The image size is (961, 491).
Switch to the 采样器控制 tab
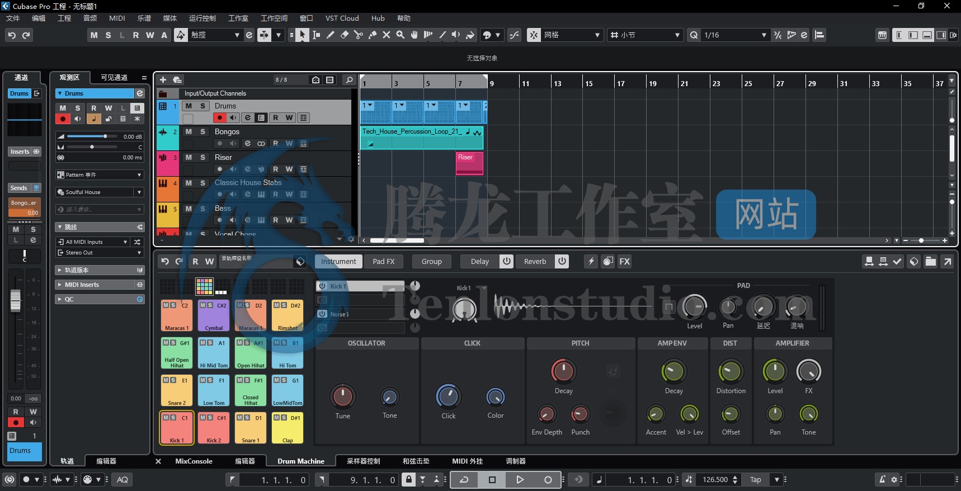(x=364, y=461)
